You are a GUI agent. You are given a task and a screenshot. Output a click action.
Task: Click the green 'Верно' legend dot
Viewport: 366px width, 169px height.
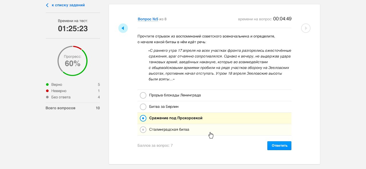click(47, 85)
